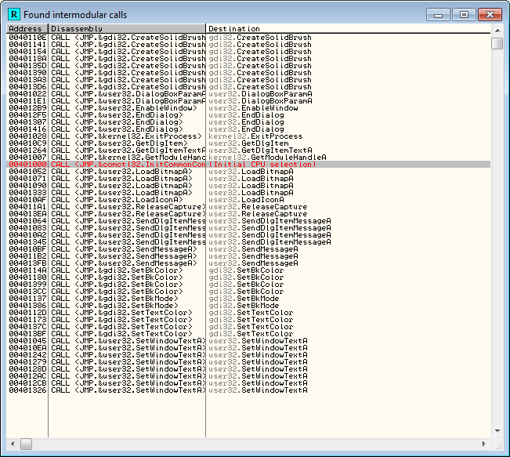Select the SetWindowTextA call at 004010EA

click(248, 348)
